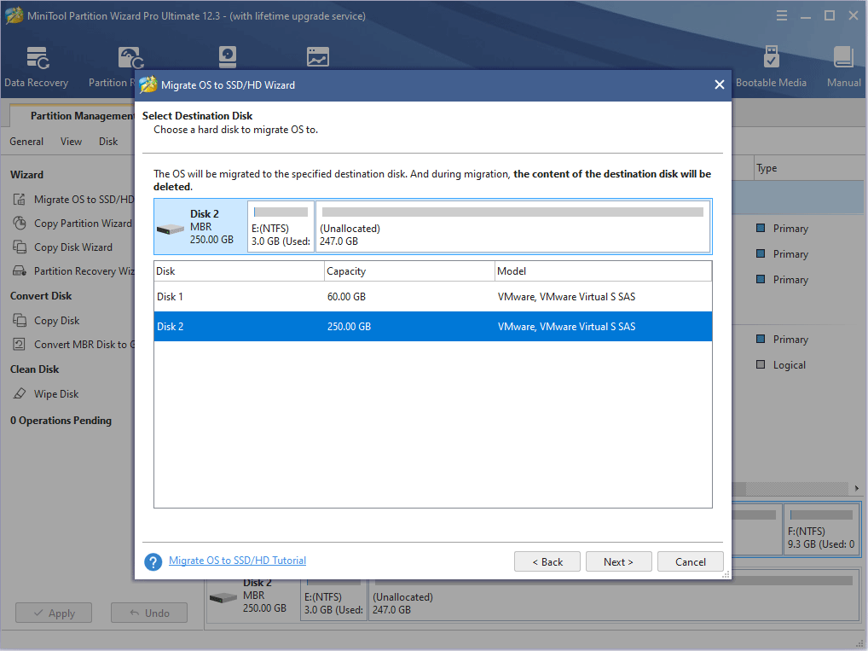Click the 0 Operations Pending label
The width and height of the screenshot is (868, 651).
61,421
